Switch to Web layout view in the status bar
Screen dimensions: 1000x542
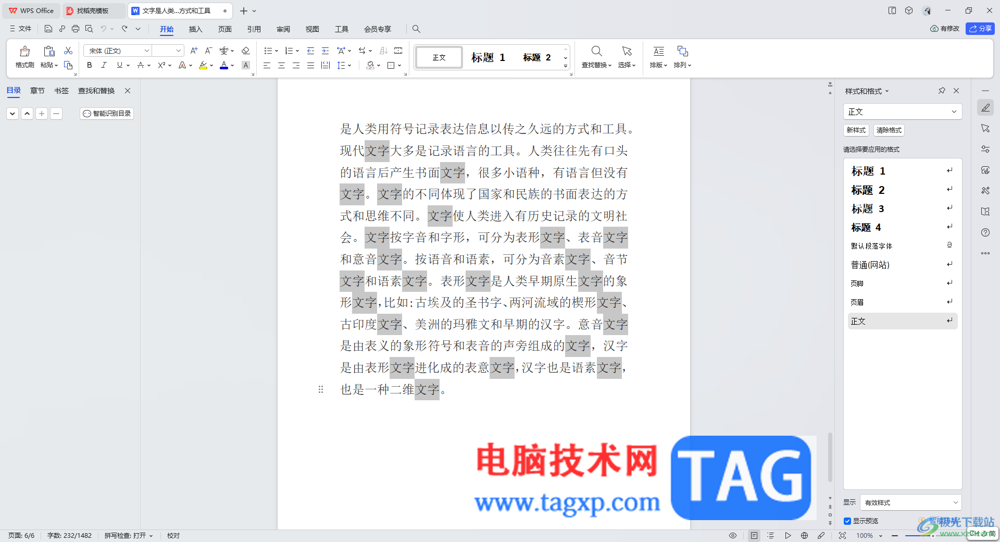804,535
